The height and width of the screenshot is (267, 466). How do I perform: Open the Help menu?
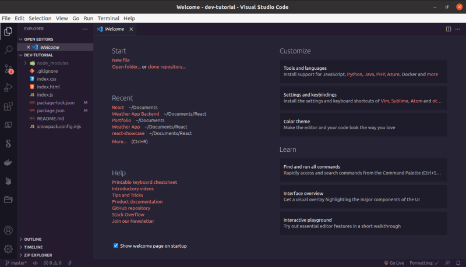pyautogui.click(x=129, y=19)
